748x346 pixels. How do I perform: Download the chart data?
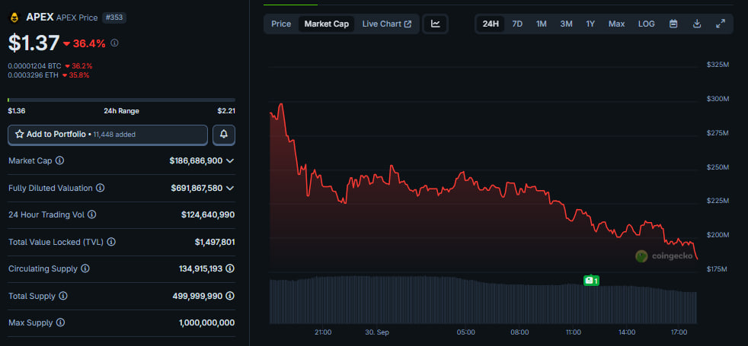(697, 24)
